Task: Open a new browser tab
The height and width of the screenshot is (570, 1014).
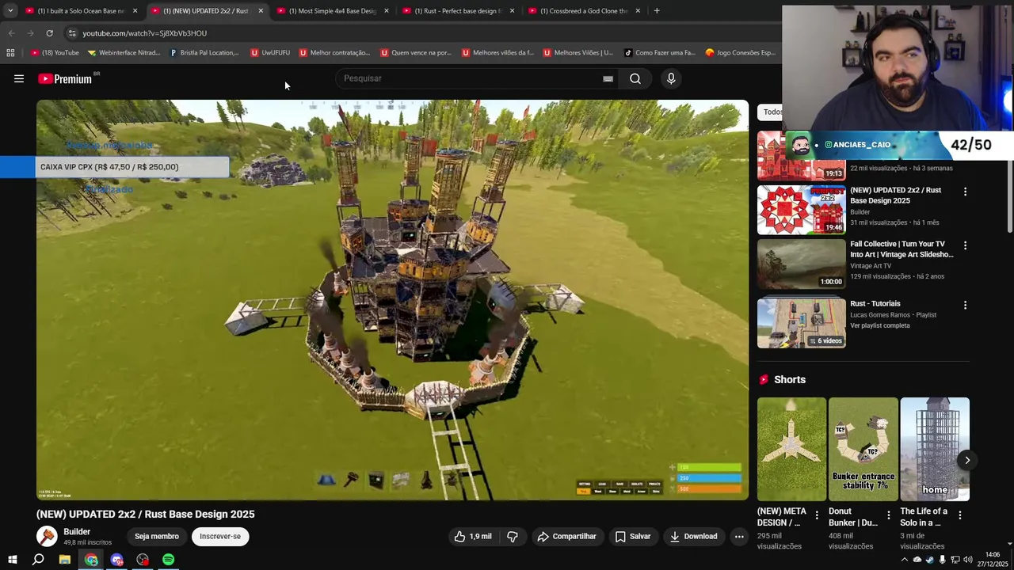Action: click(x=657, y=11)
